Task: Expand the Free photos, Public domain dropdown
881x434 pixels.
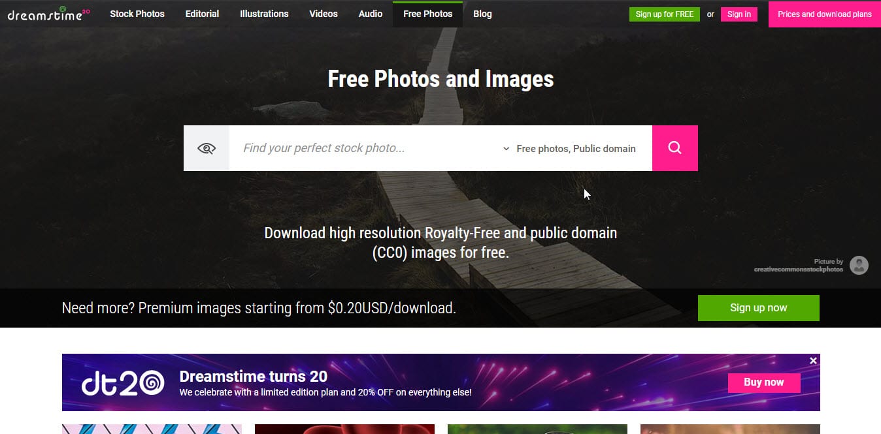Action: (x=570, y=149)
